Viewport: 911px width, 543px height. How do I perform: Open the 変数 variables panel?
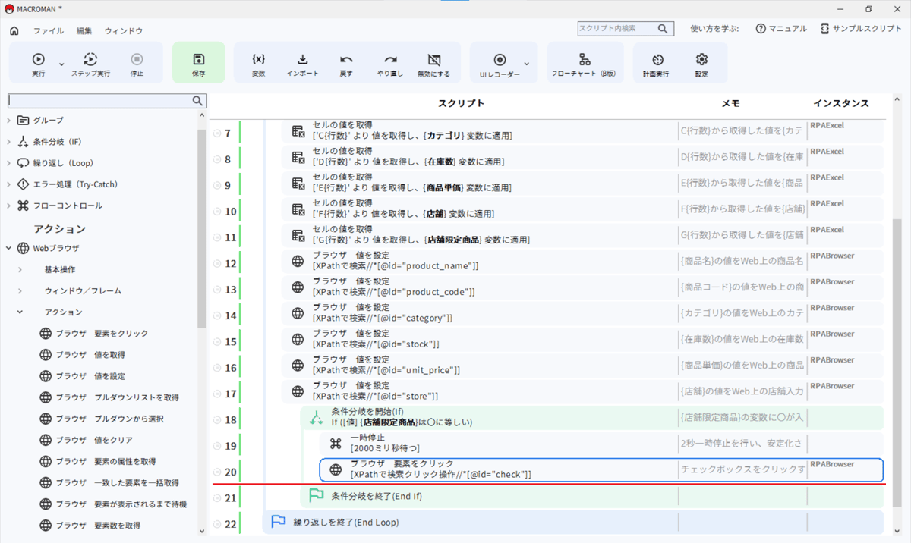tap(258, 64)
